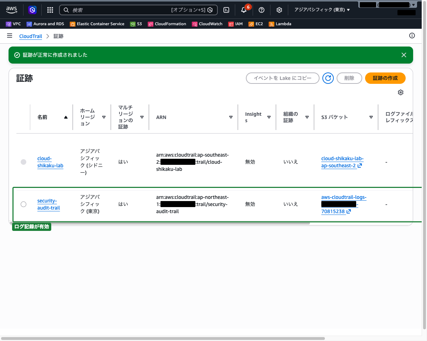Select the security-audit-trail radio button

(x=23, y=204)
